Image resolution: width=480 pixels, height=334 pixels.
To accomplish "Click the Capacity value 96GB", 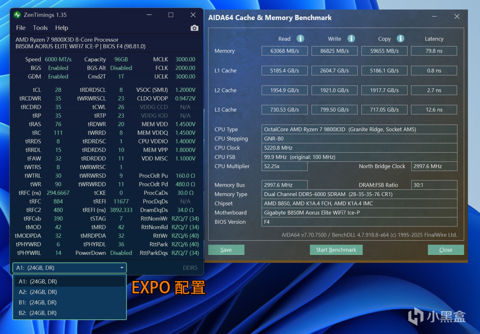I will pos(121,59).
